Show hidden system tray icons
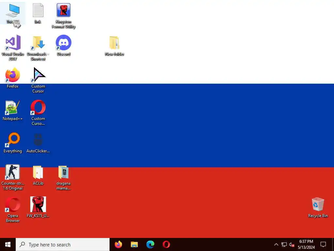This screenshot has width=334, height=251. pos(276,244)
